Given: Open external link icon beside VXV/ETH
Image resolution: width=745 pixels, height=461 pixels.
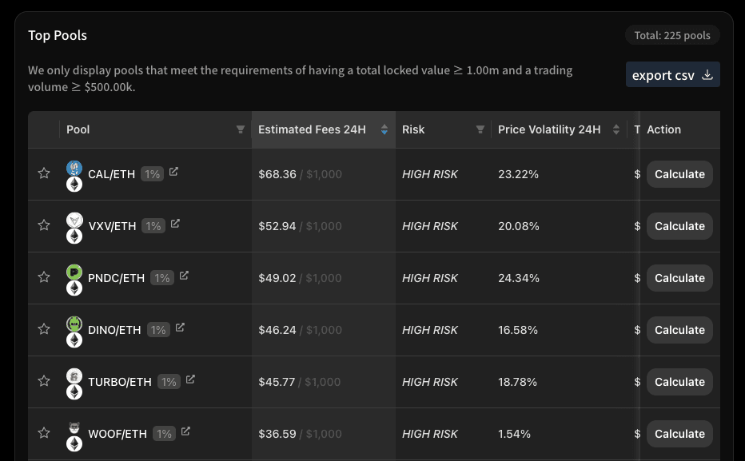Looking at the screenshot, I should click(x=175, y=224).
